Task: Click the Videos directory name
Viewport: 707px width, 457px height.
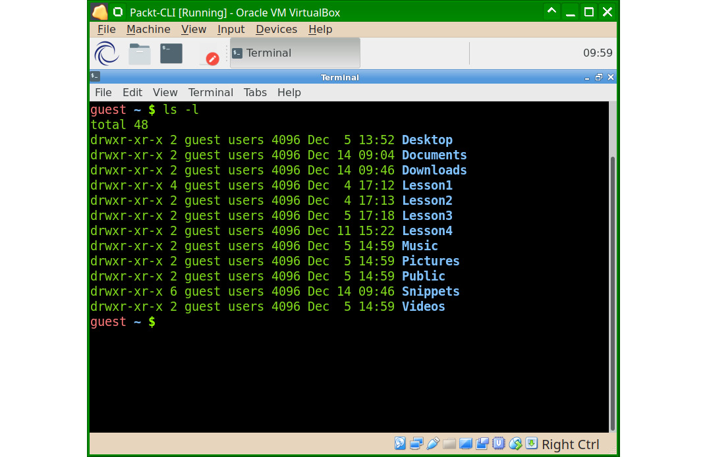Action: click(x=424, y=306)
